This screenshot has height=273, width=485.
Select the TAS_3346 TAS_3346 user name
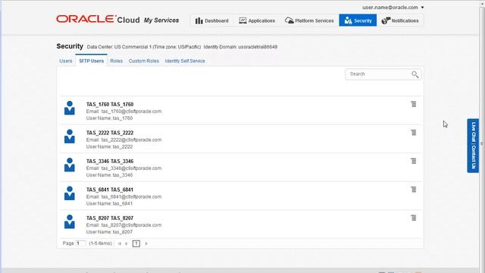(x=110, y=162)
